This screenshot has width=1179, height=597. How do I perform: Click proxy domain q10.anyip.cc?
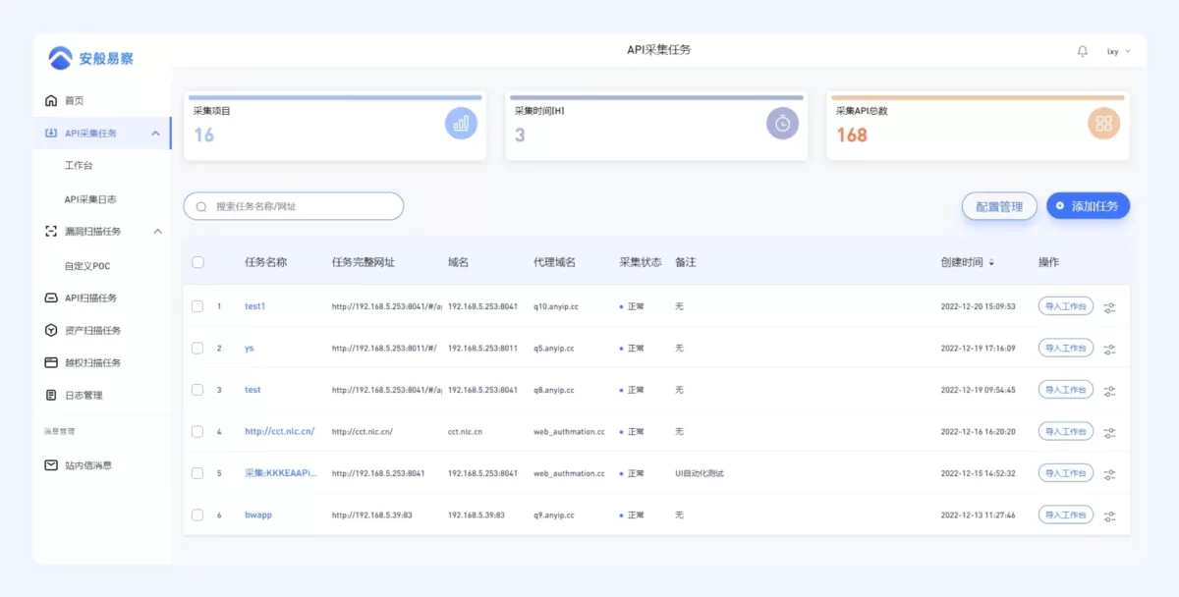(556, 306)
